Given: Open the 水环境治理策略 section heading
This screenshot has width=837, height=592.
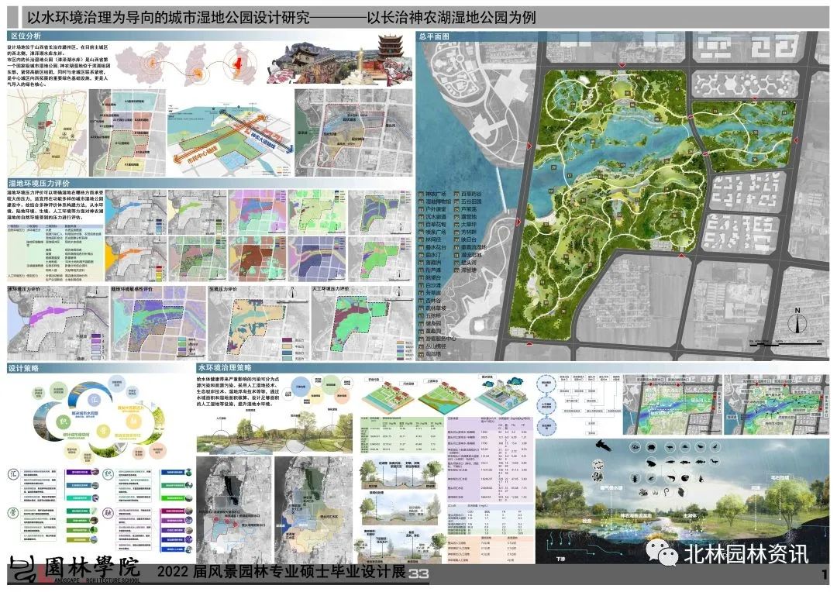Looking at the screenshot, I should (225, 367).
